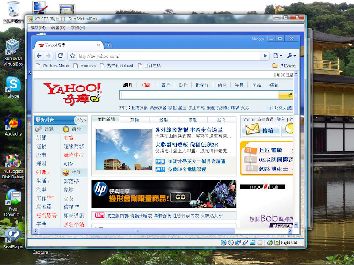Open AusLogics Disk Defrag shortcut
This screenshot has height=265, width=354.
coord(13,167)
